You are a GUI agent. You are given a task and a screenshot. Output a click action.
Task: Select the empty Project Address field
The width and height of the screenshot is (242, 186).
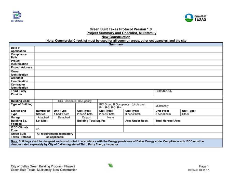pyautogui.click(x=128, y=68)
